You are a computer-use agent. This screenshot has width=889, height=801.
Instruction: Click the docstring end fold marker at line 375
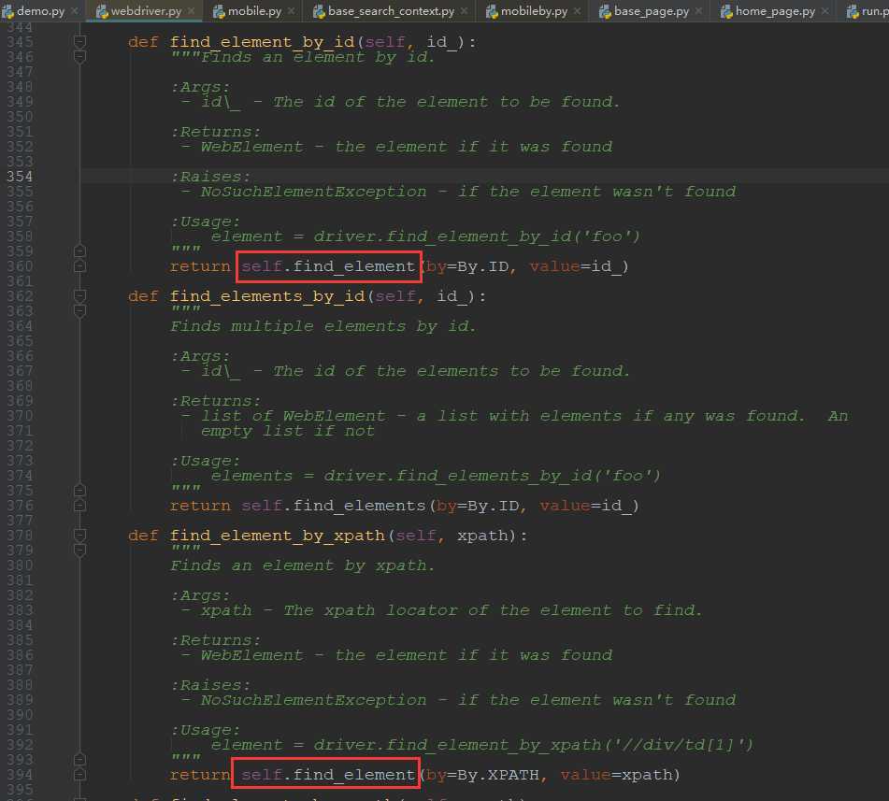coord(80,491)
